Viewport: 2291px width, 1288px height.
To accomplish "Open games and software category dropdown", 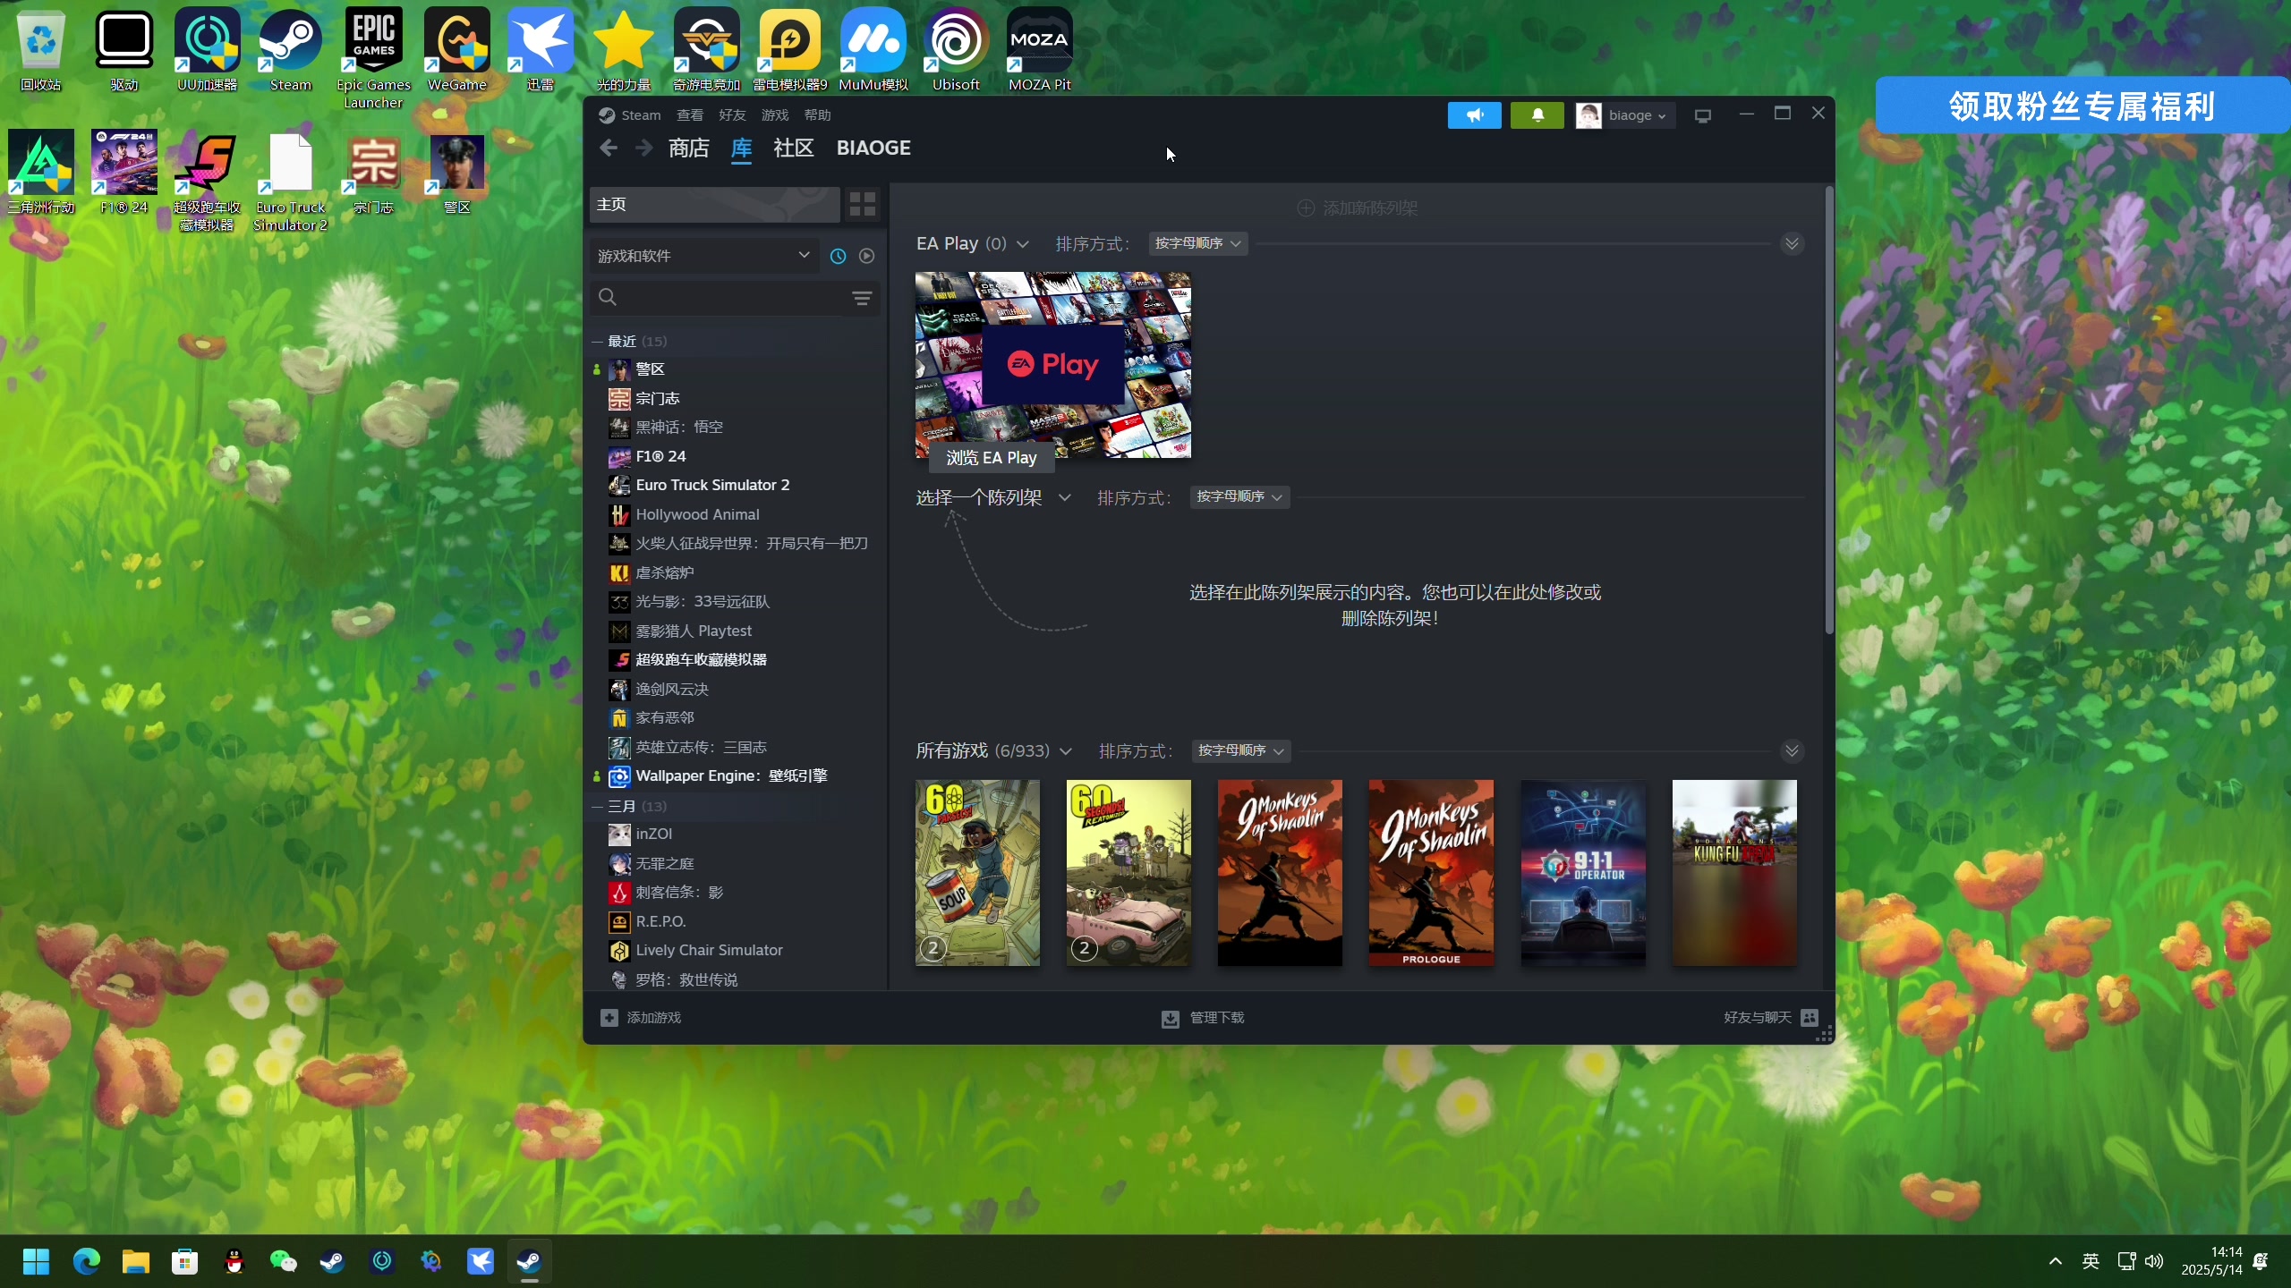I will (x=703, y=256).
